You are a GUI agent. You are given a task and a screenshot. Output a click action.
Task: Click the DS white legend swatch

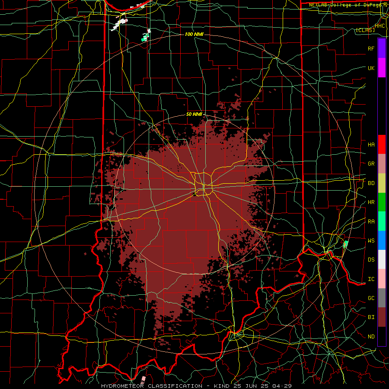(382, 259)
